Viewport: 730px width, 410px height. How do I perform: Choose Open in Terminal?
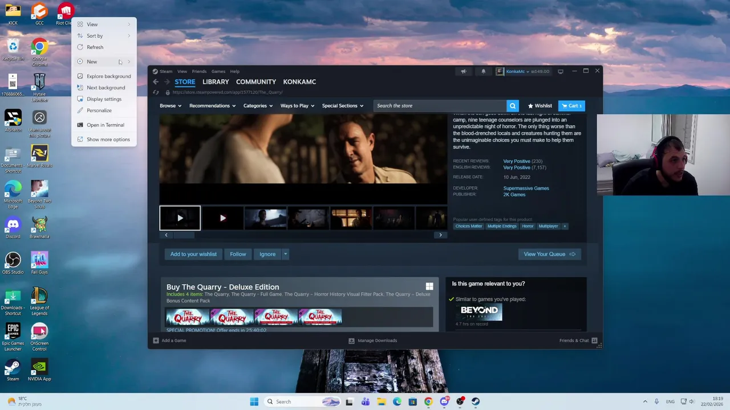(104, 125)
